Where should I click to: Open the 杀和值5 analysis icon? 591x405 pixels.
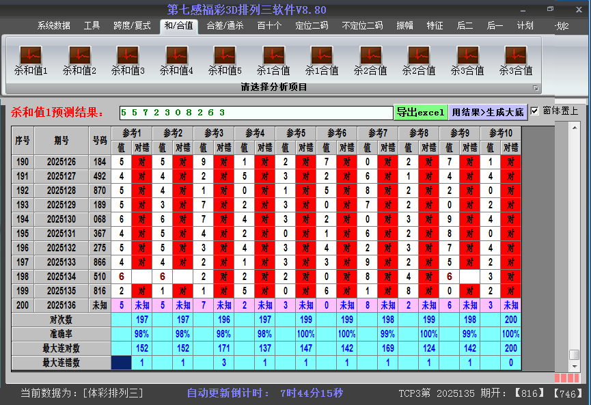coord(225,60)
